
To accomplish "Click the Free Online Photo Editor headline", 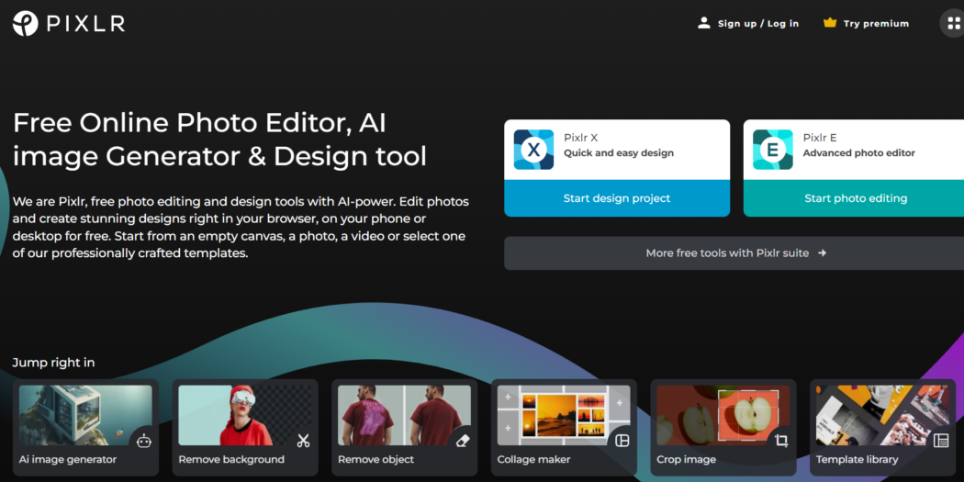I will coord(219,140).
